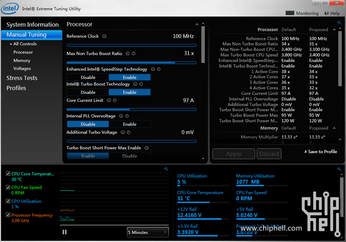
Task: Uncheck CPU Fan Speed graph checkbox
Action: [8, 187]
